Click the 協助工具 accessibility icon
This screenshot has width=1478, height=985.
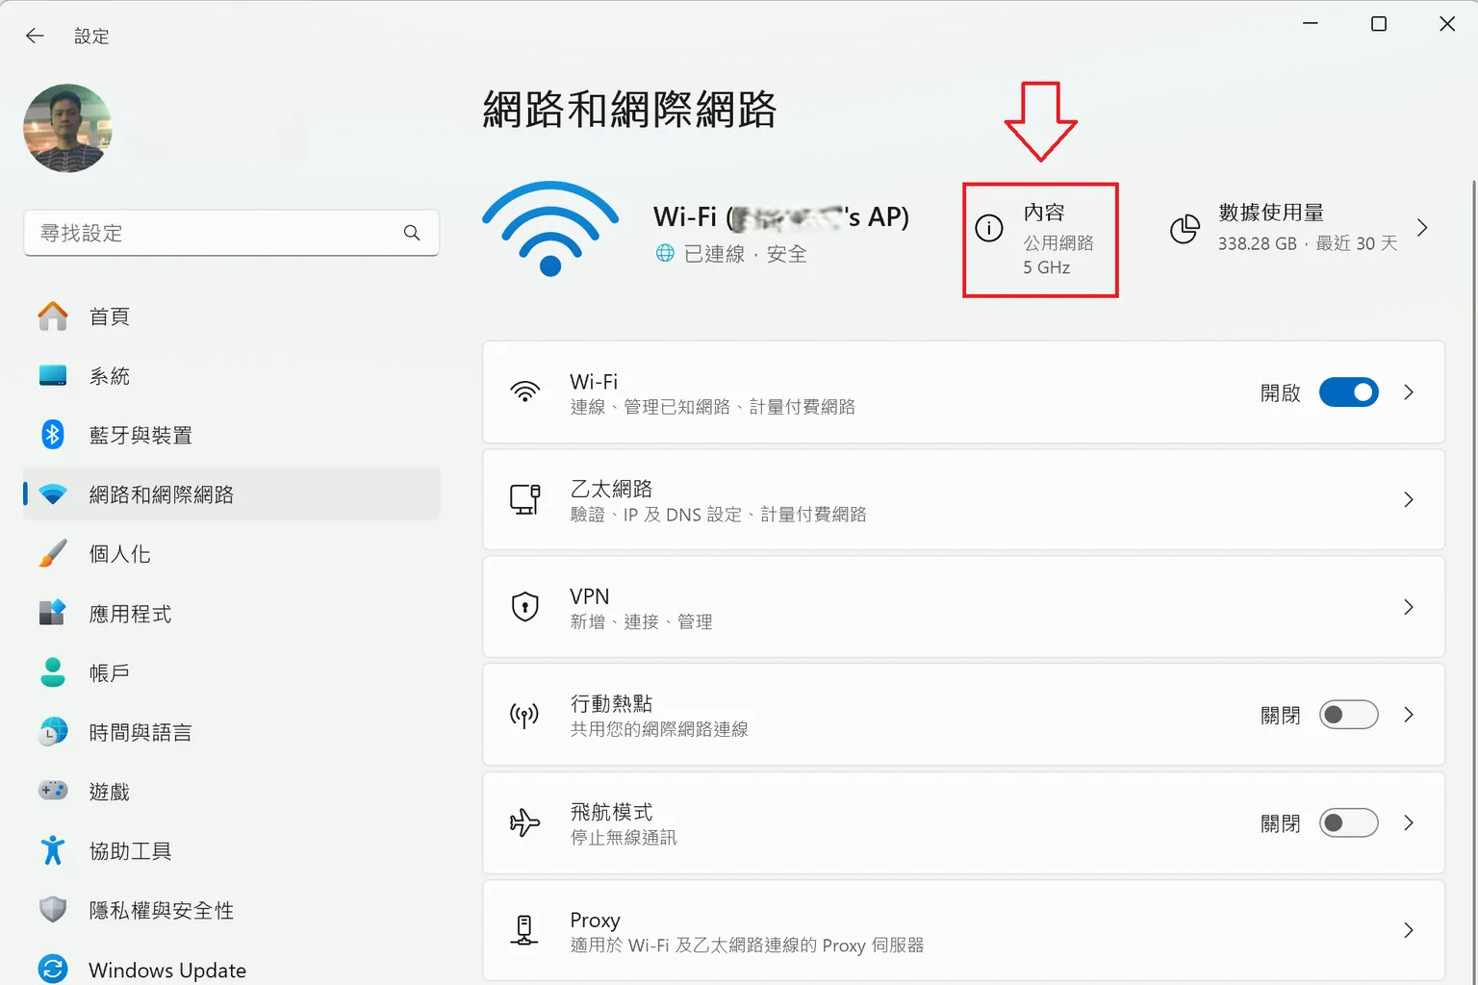pyautogui.click(x=53, y=850)
